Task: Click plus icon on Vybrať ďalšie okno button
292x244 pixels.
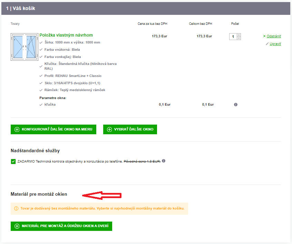Action: click(x=109, y=130)
